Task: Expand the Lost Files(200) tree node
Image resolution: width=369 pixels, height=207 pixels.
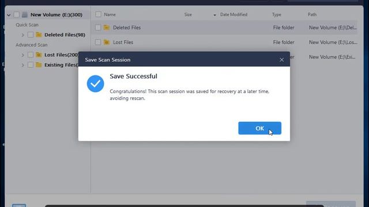Action: point(23,55)
